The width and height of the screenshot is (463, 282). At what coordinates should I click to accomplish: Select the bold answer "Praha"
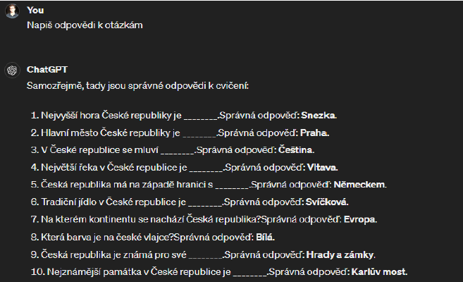(315, 133)
